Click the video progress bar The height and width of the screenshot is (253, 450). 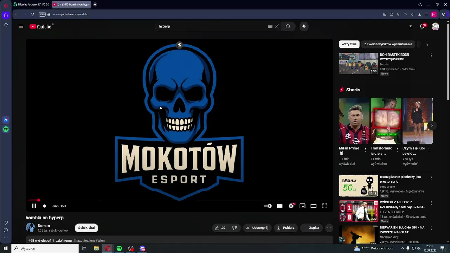click(x=179, y=200)
